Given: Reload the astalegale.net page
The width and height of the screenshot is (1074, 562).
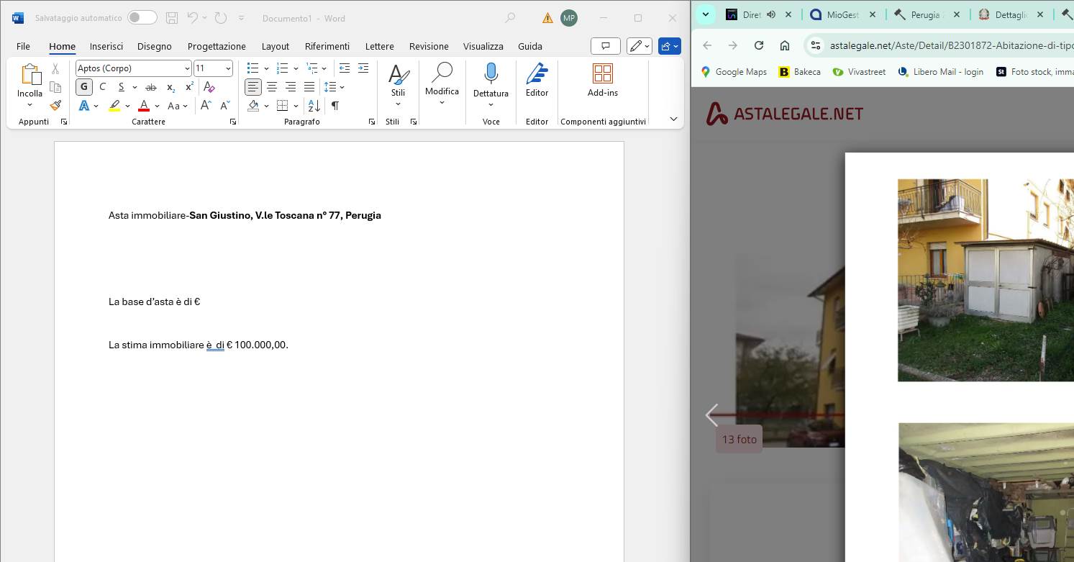Looking at the screenshot, I should [758, 45].
